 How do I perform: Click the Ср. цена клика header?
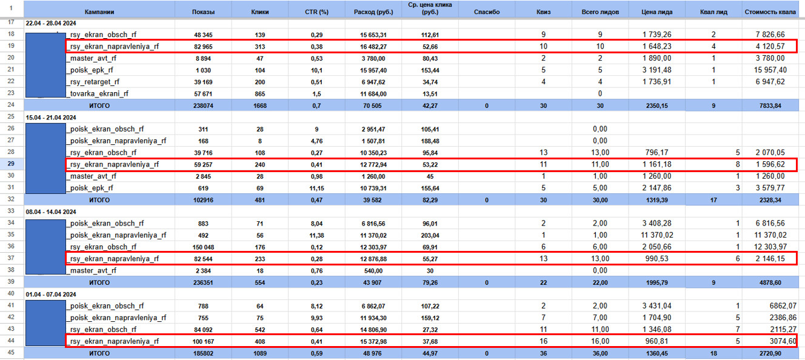click(430, 8)
